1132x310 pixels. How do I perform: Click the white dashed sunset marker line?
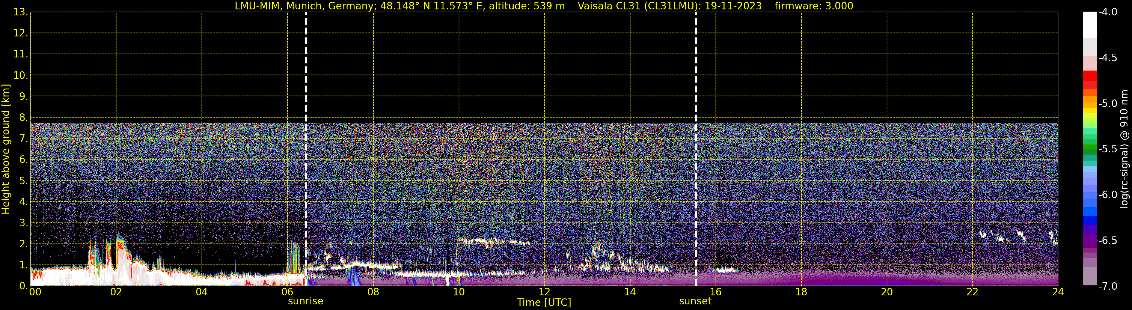[696, 149]
